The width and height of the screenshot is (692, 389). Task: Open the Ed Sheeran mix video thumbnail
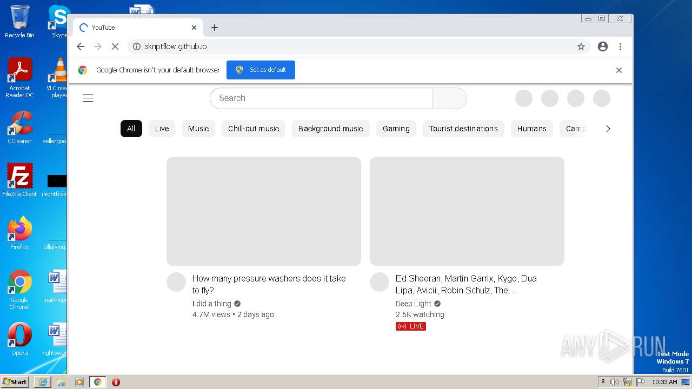[x=467, y=211]
